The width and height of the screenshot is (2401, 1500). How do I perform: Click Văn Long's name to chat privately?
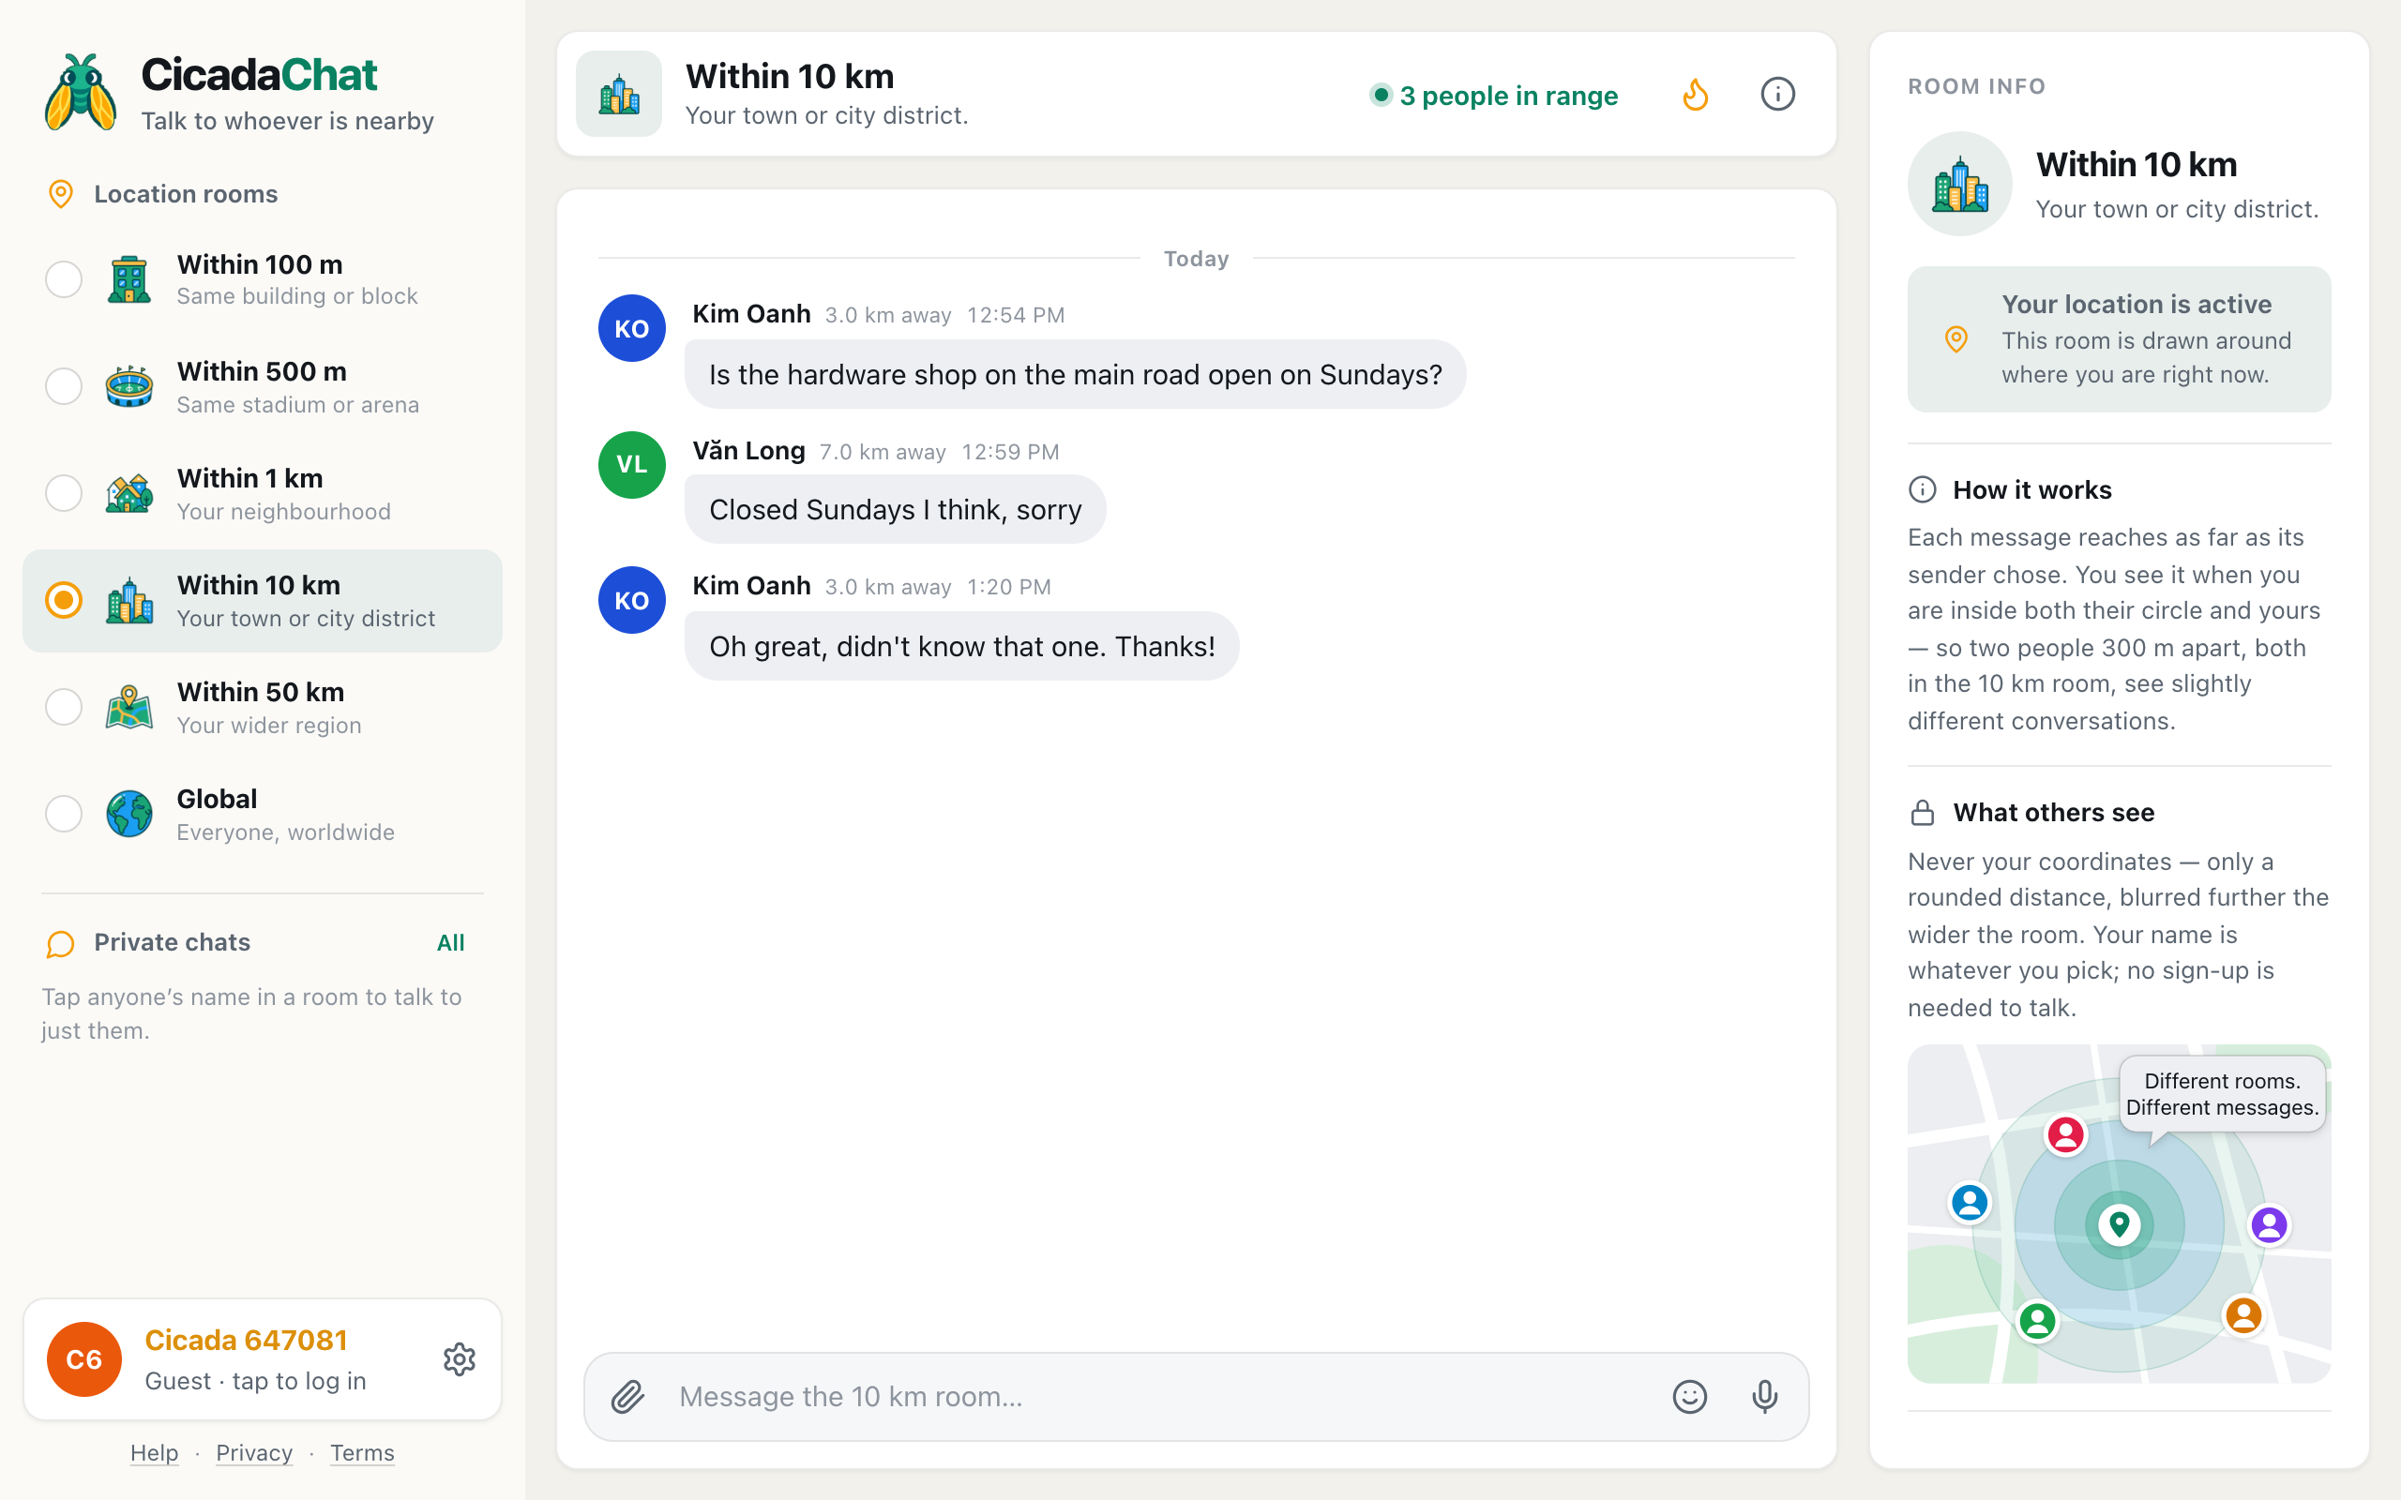point(748,451)
